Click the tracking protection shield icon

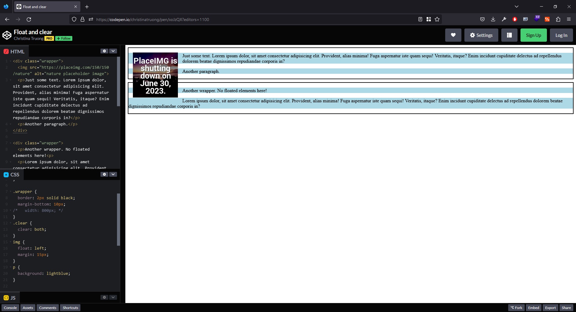point(74,19)
